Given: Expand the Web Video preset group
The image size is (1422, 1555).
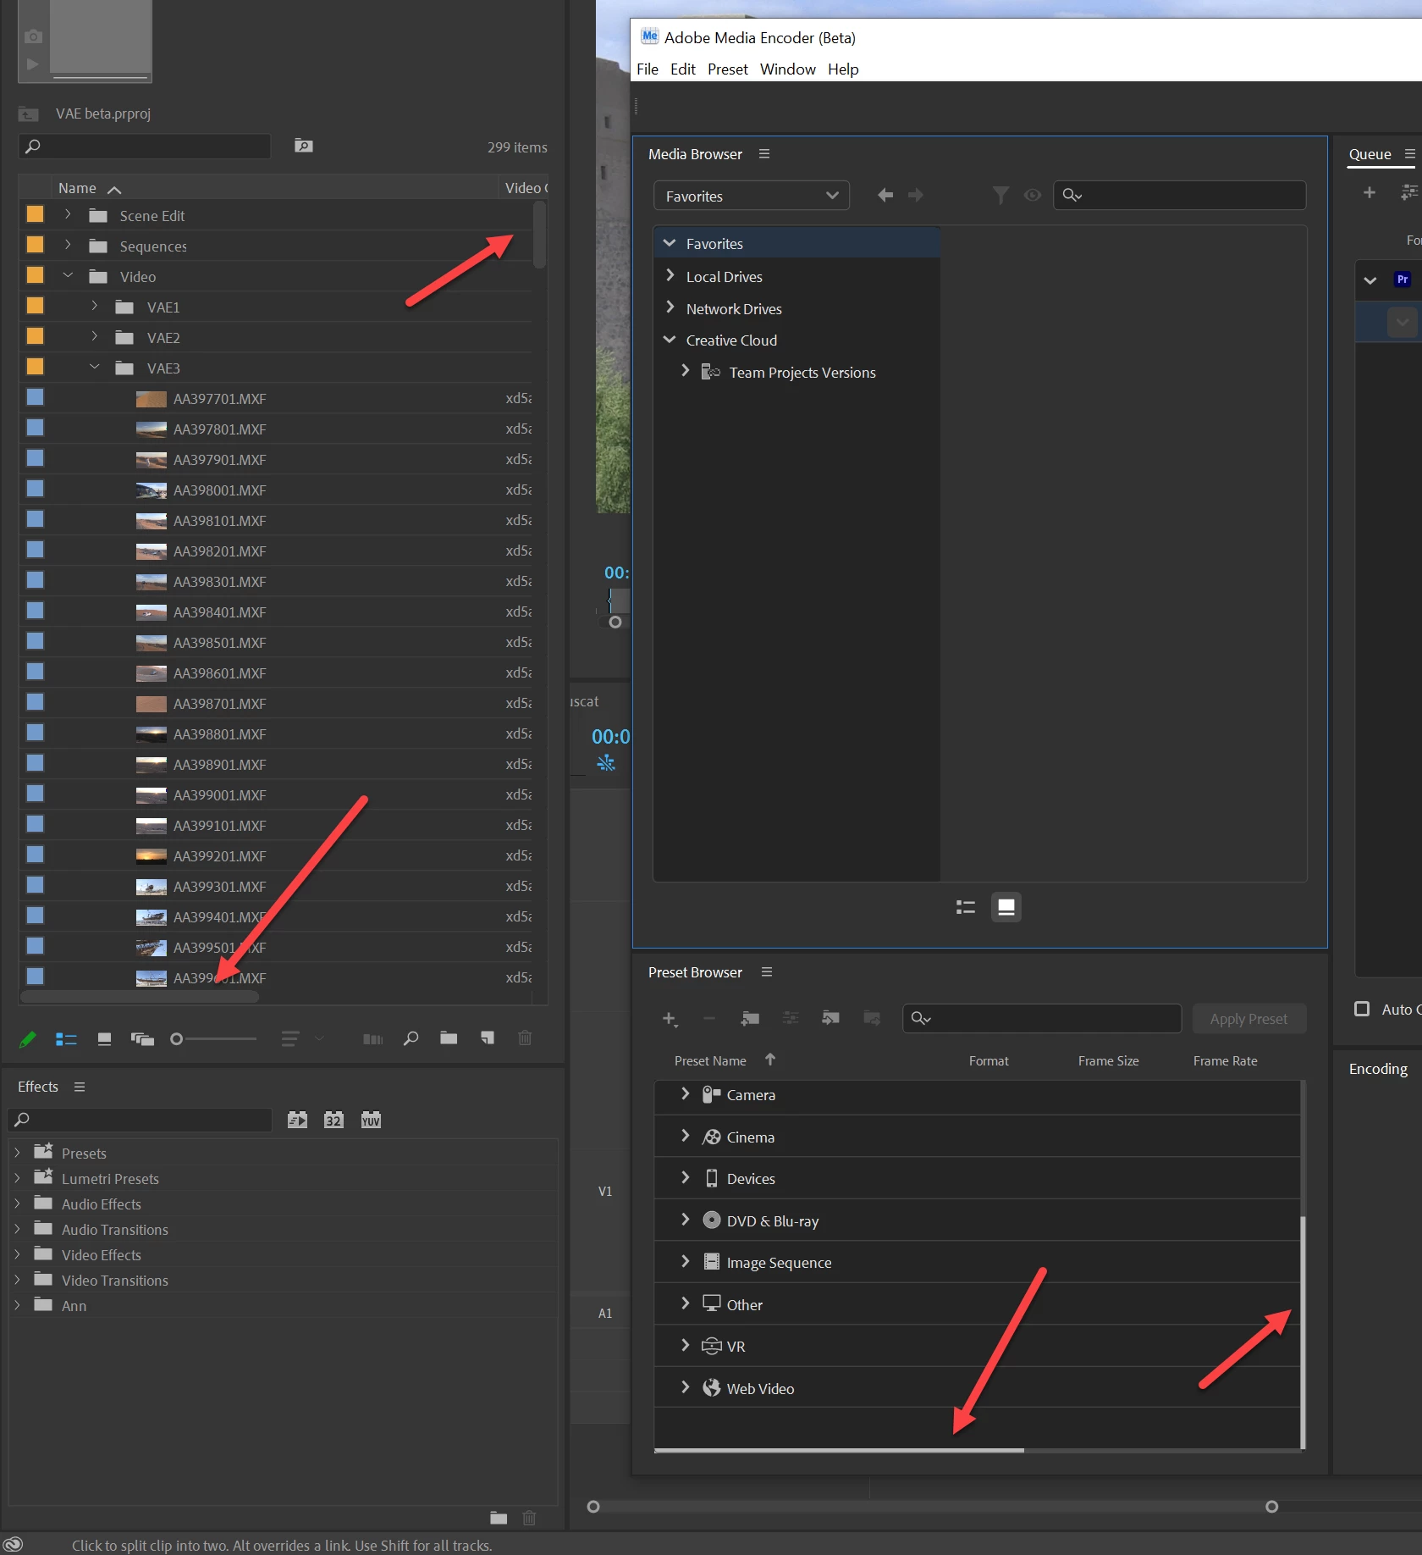Looking at the screenshot, I should [685, 1387].
